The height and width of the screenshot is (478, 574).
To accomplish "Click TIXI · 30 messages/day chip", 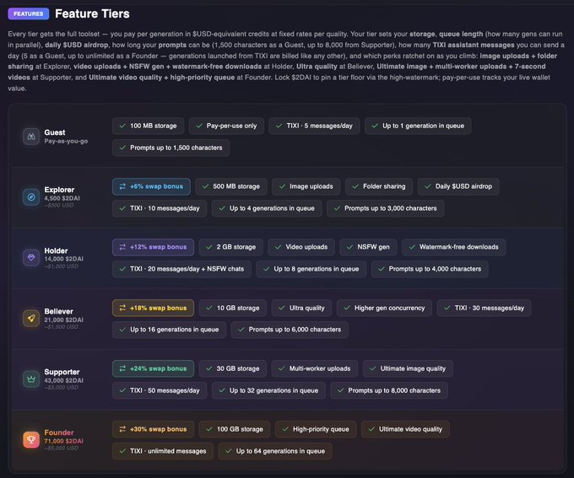I will 485,308.
